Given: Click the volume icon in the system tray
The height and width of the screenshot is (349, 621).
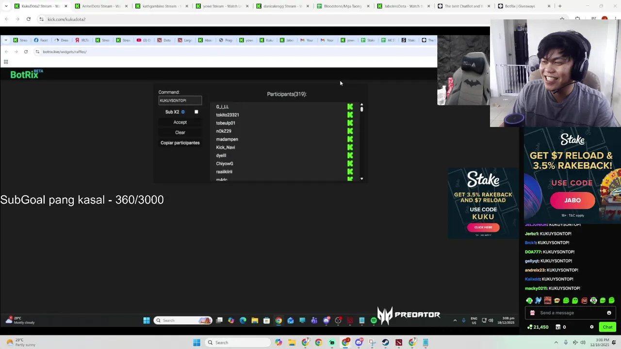Looking at the screenshot, I should point(584,343).
